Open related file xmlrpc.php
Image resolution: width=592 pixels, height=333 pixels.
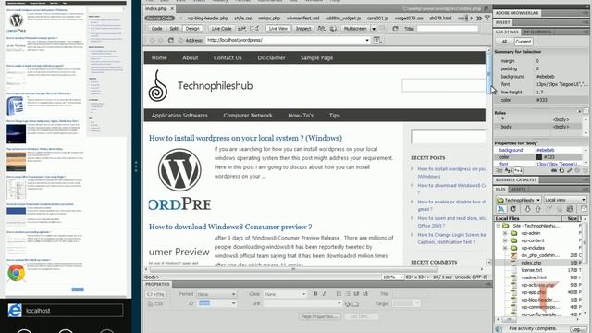coord(269,18)
